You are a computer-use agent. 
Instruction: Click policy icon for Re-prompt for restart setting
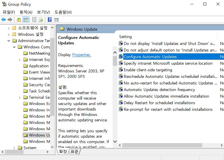click(121, 109)
